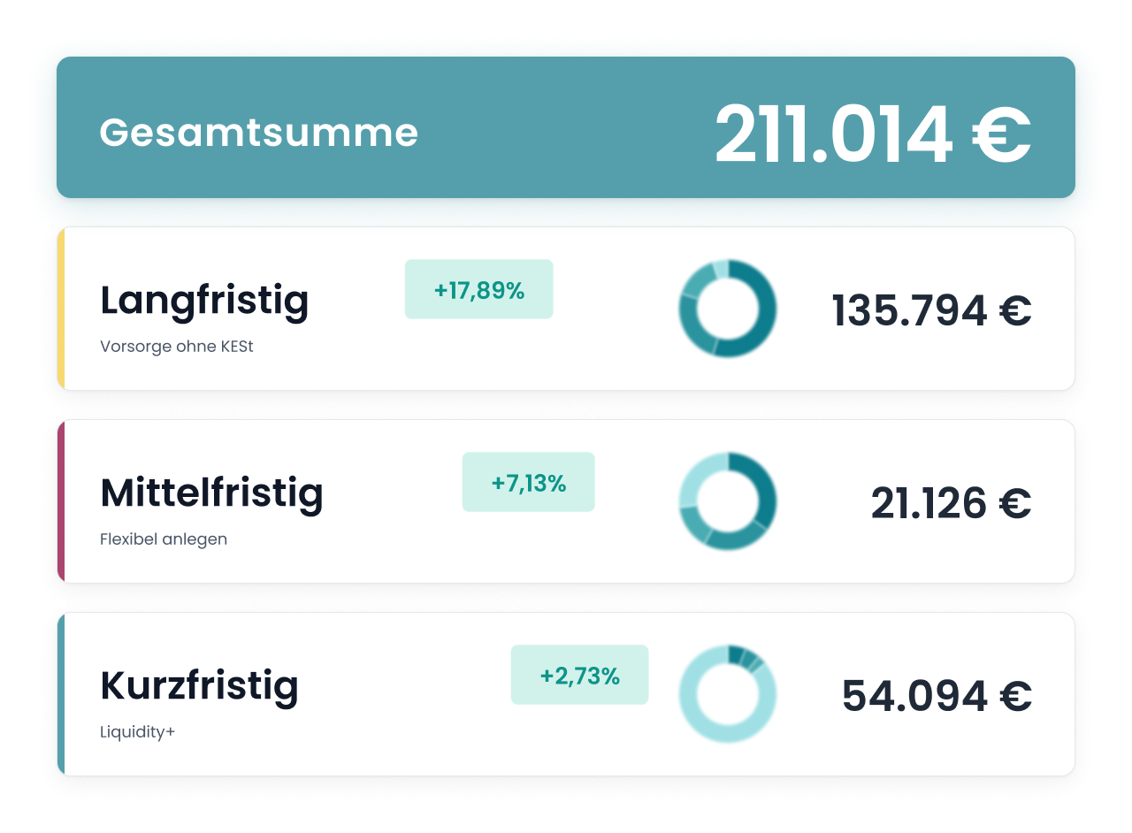This screenshot has height=833, width=1132.
Task: Click the Langfristig donut chart
Action: pos(728,309)
